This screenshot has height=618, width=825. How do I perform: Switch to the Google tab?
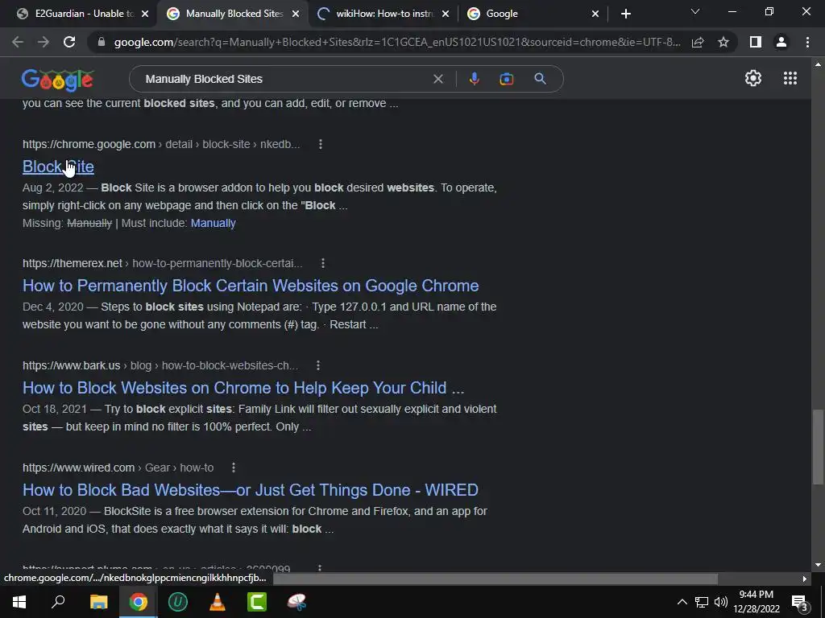click(x=532, y=14)
